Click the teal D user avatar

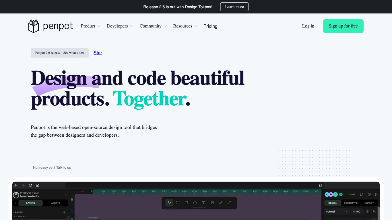coord(335,195)
